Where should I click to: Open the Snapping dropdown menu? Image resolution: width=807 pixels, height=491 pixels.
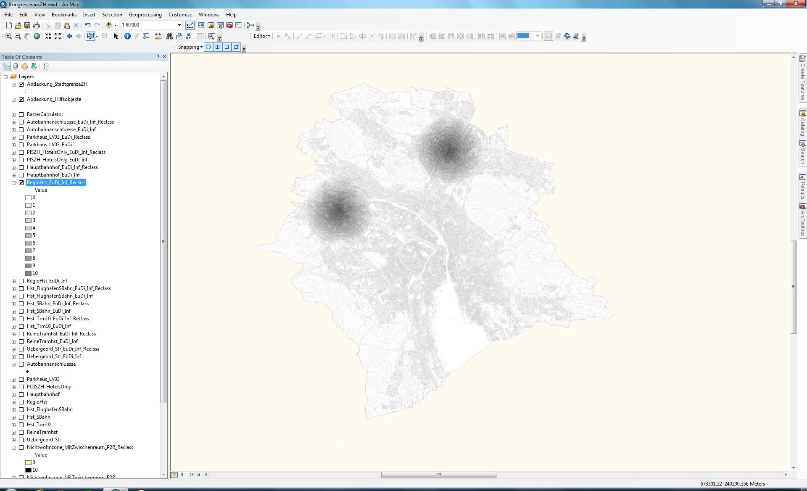pos(190,47)
